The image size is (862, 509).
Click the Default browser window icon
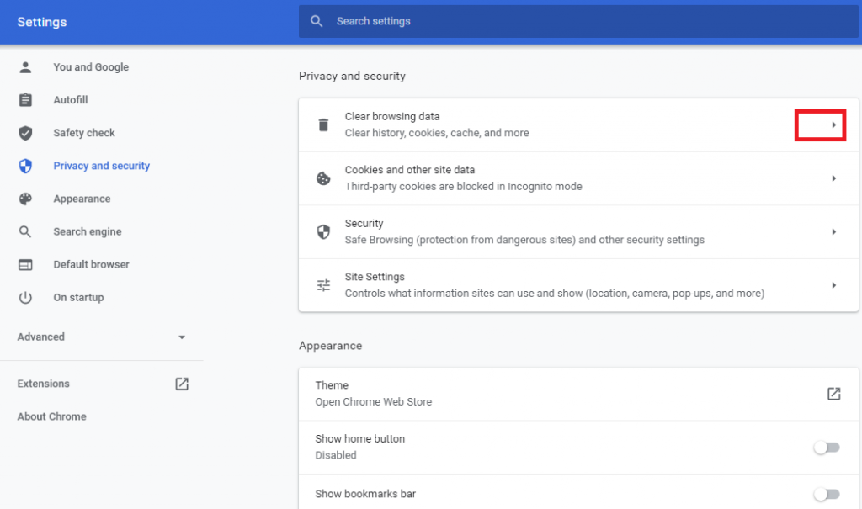click(25, 265)
